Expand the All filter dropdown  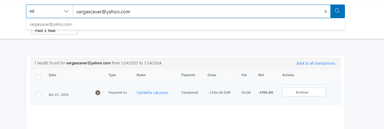[x=49, y=11]
